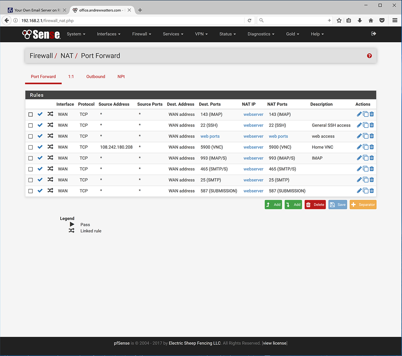402x356 pixels.
Task: Copy the General SSH access rule
Action: pos(366,125)
